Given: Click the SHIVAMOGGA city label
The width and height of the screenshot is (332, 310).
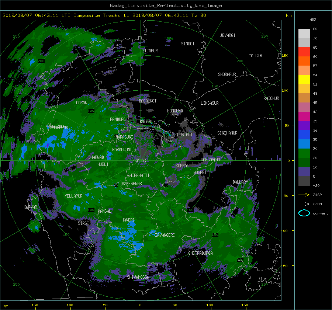Looking at the screenshot, I should point(138,277).
